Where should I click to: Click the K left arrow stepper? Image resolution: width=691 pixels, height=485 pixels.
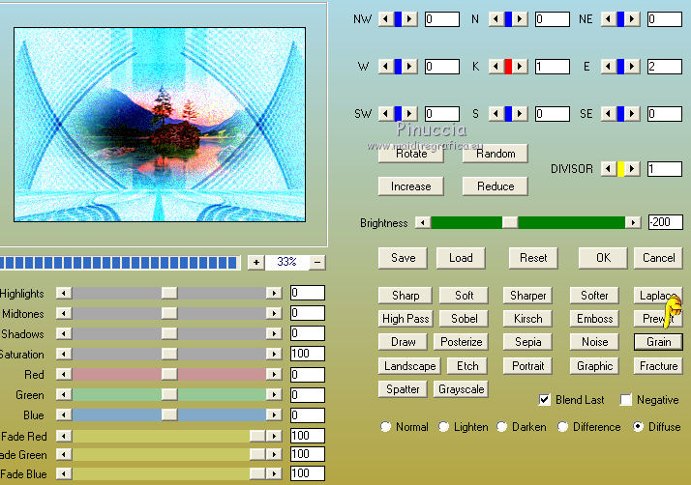(496, 67)
